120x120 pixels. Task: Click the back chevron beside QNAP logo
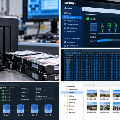point(63,3)
